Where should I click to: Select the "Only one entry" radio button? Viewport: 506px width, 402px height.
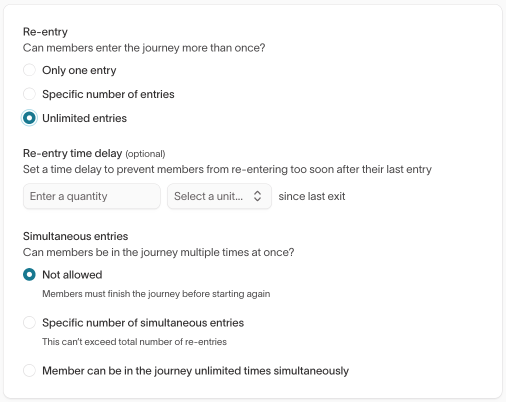[x=29, y=70]
